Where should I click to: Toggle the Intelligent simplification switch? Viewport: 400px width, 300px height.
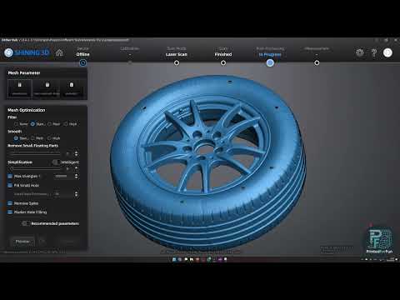click(x=56, y=162)
